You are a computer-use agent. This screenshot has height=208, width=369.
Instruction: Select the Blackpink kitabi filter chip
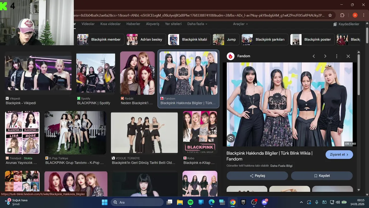[189, 40]
